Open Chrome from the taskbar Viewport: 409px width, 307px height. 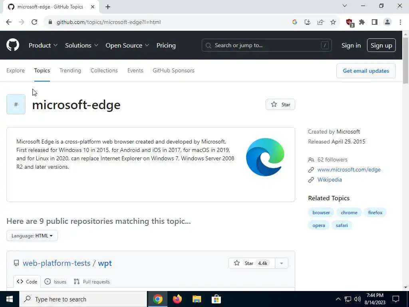tap(158, 299)
